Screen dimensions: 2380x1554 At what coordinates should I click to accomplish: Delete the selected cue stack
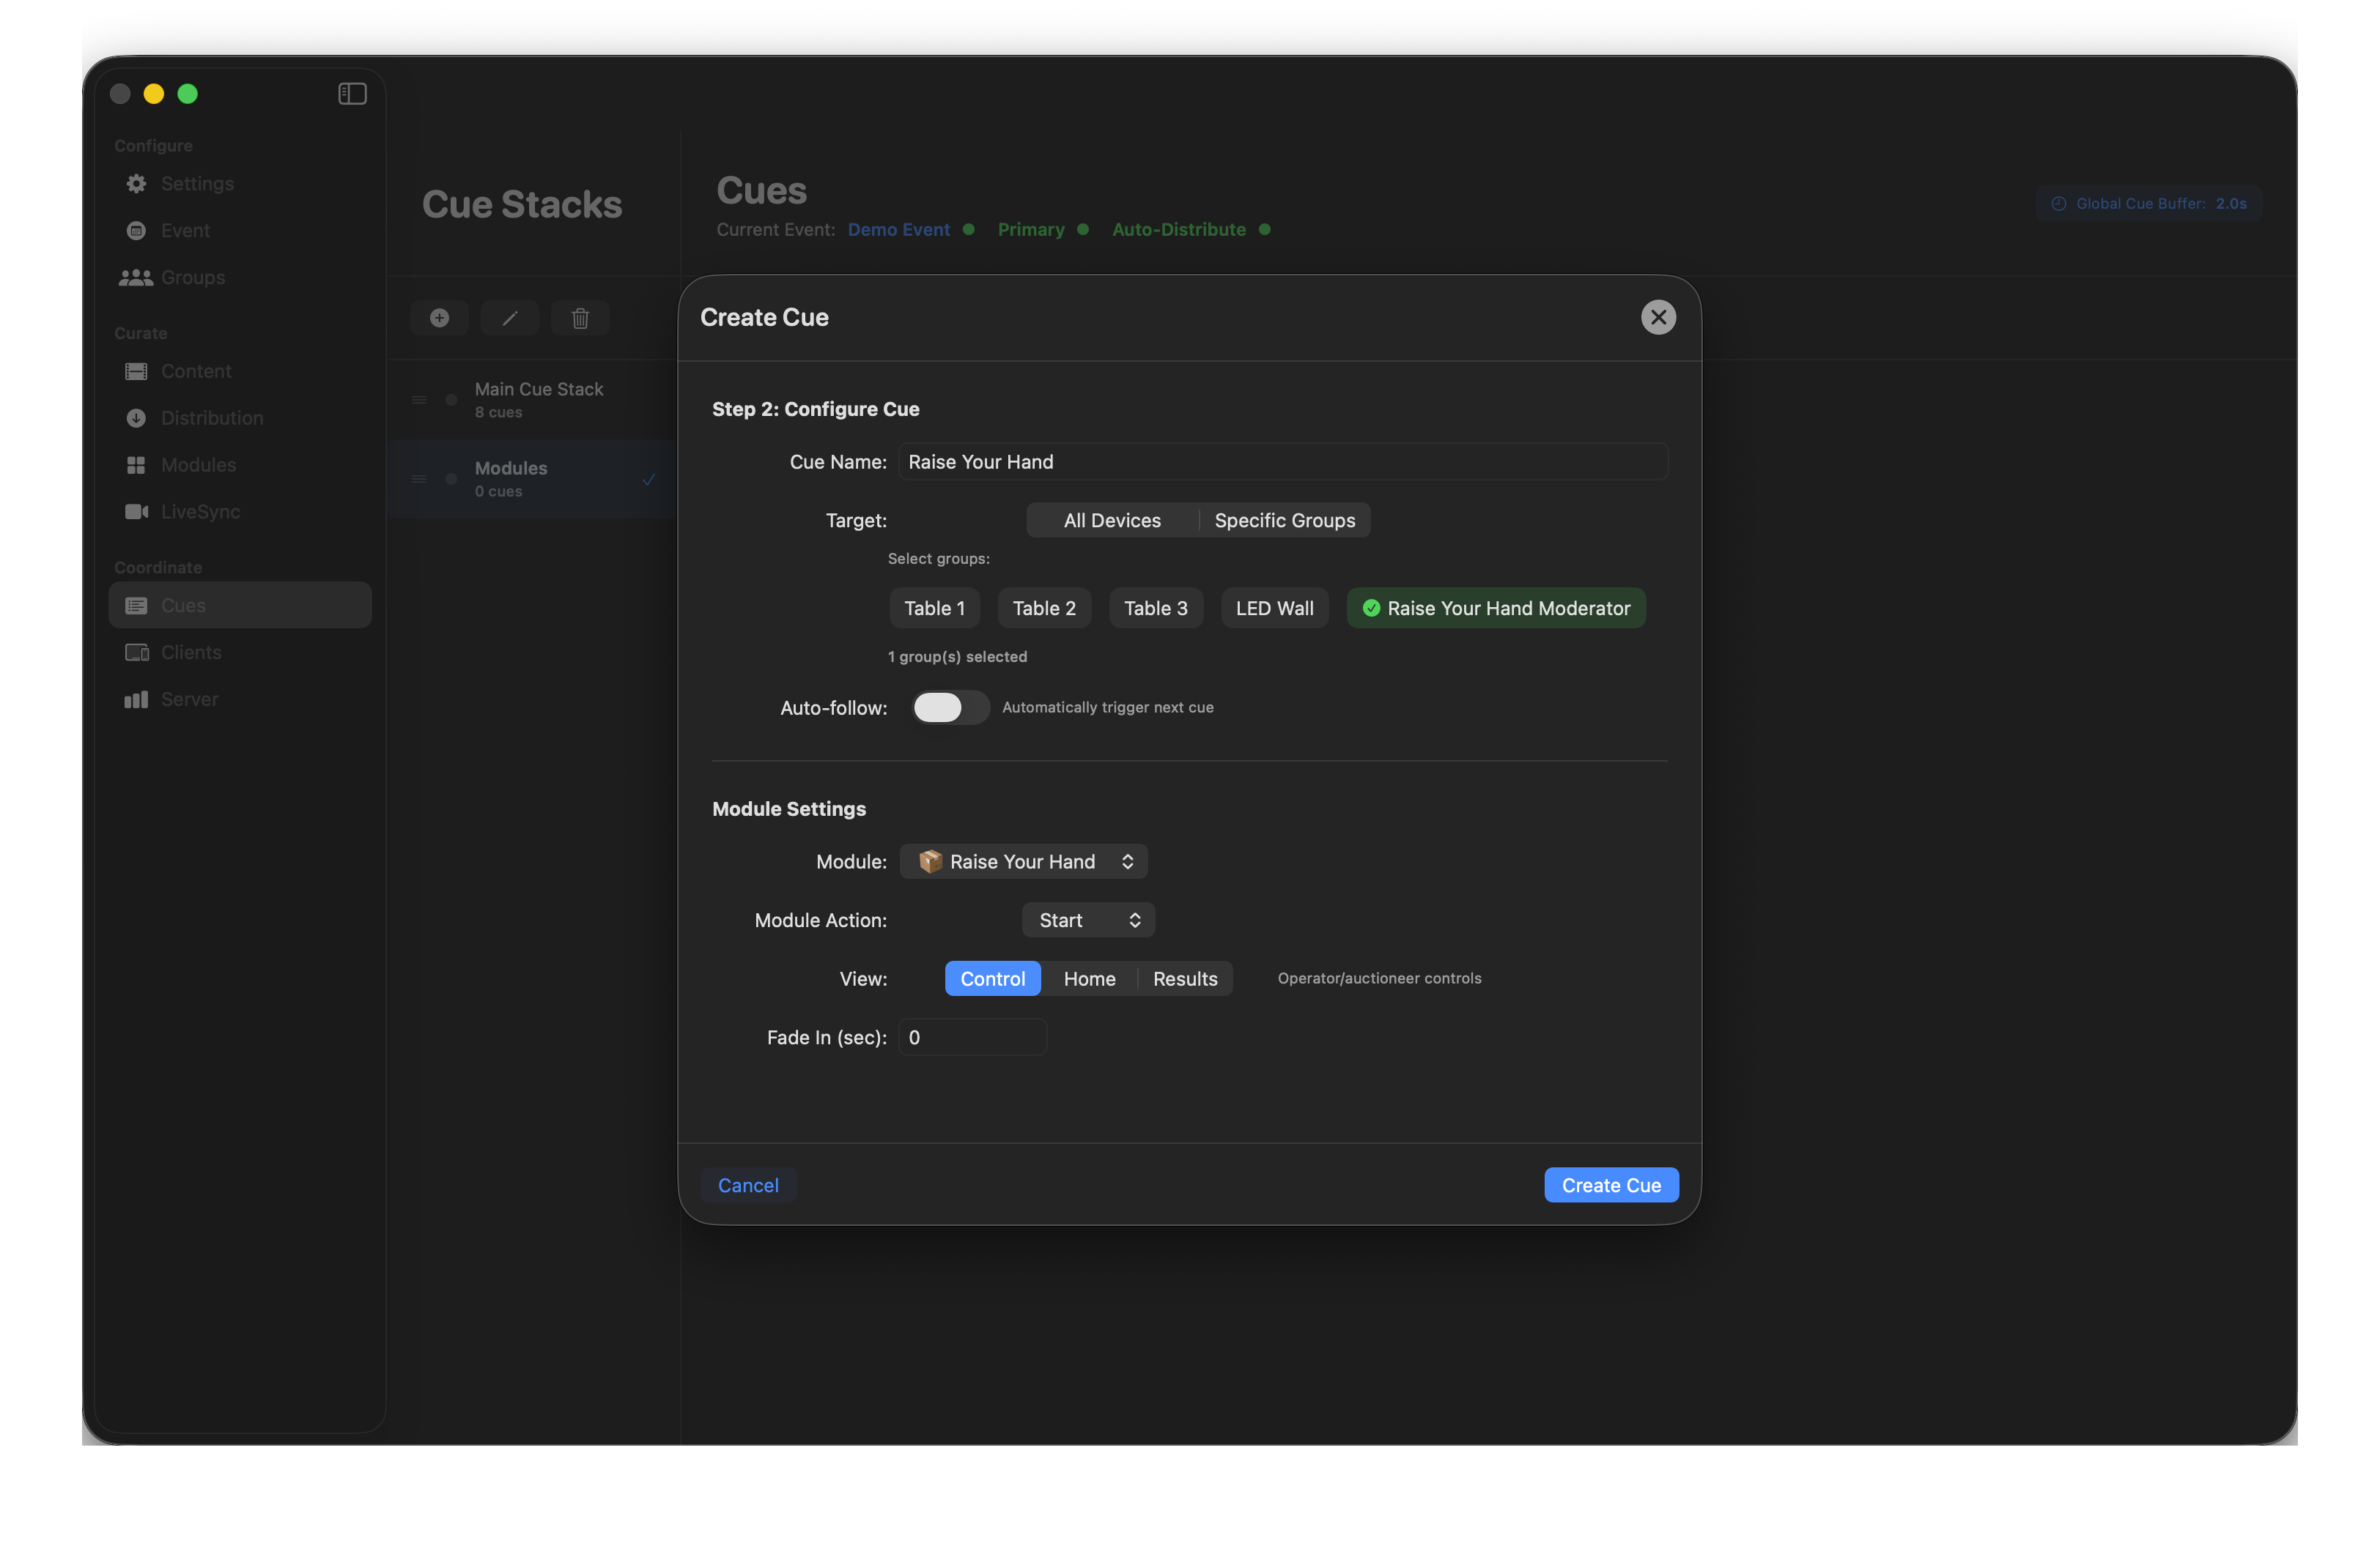tap(580, 318)
